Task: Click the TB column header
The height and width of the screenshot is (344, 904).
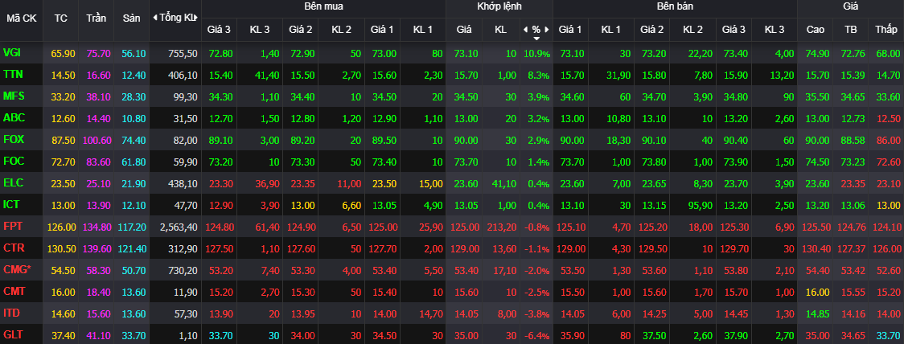Action: (850, 30)
